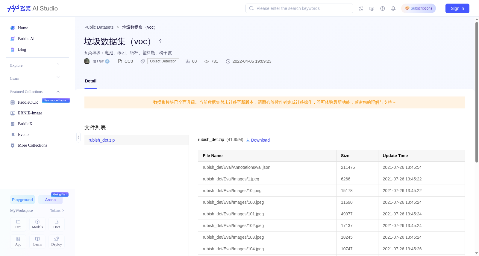
Task: Click the download count icon
Action: point(188,61)
